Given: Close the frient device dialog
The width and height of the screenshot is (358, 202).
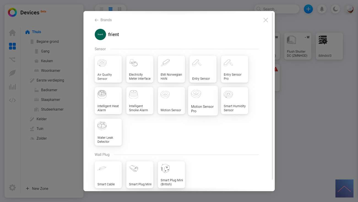Looking at the screenshot, I should pyautogui.click(x=265, y=20).
